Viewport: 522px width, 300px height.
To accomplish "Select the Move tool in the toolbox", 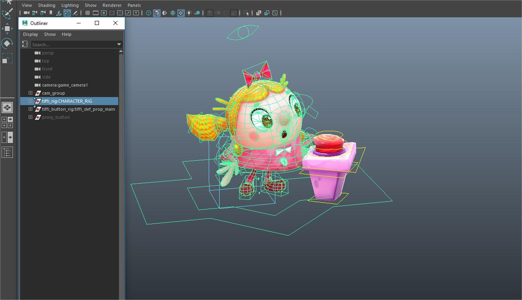I will [7, 29].
